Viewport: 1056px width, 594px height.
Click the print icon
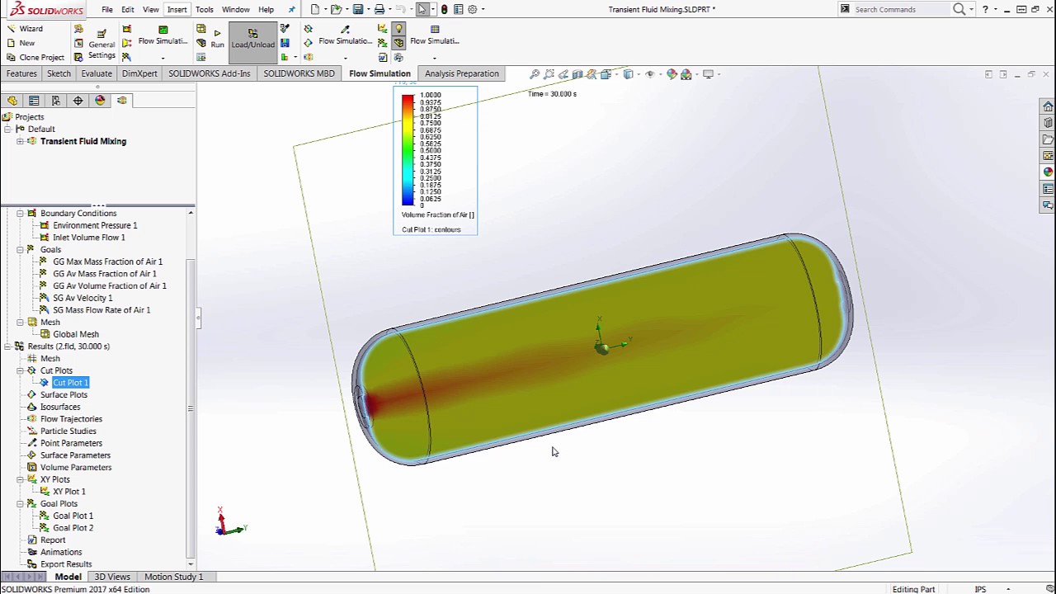(379, 9)
